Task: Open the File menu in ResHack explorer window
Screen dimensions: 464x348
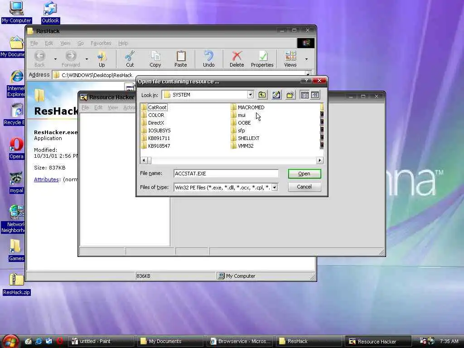Action: [x=34, y=43]
